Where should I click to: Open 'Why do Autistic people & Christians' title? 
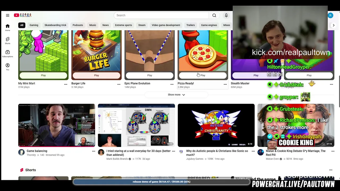click(217, 153)
